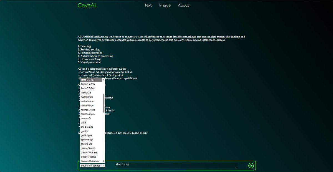Pick mistral-large in the dropdown list

[x=91, y=105]
